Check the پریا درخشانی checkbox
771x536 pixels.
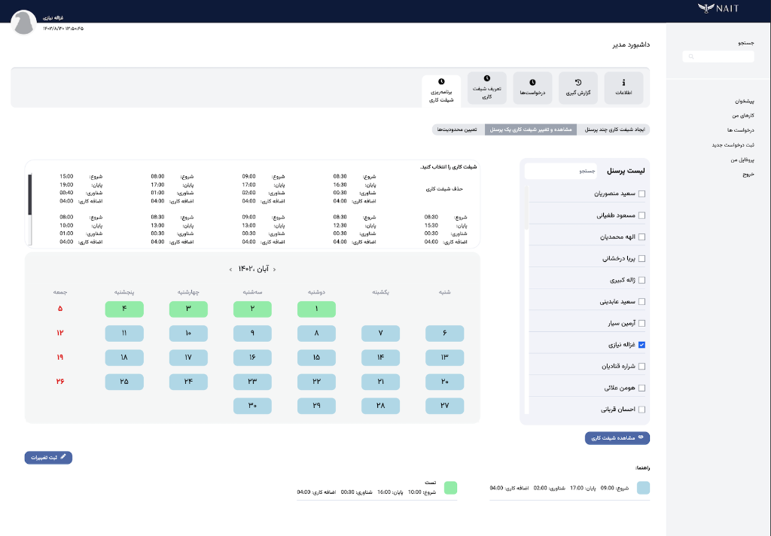pos(641,259)
